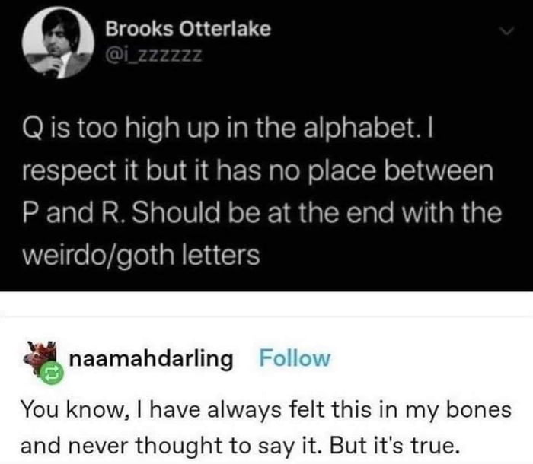
Task: Click the divider line above naamahdarling
Action: click(266, 317)
